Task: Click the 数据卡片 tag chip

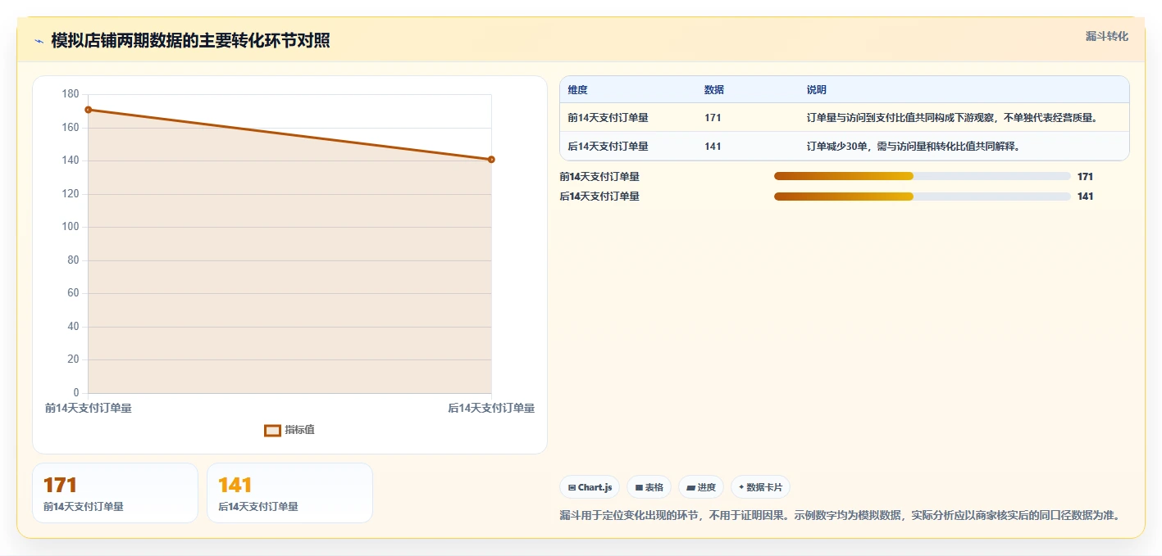Action: click(x=760, y=487)
